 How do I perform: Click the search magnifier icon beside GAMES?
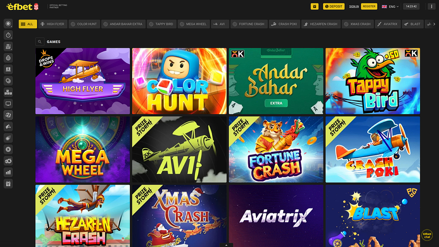pyautogui.click(x=40, y=41)
